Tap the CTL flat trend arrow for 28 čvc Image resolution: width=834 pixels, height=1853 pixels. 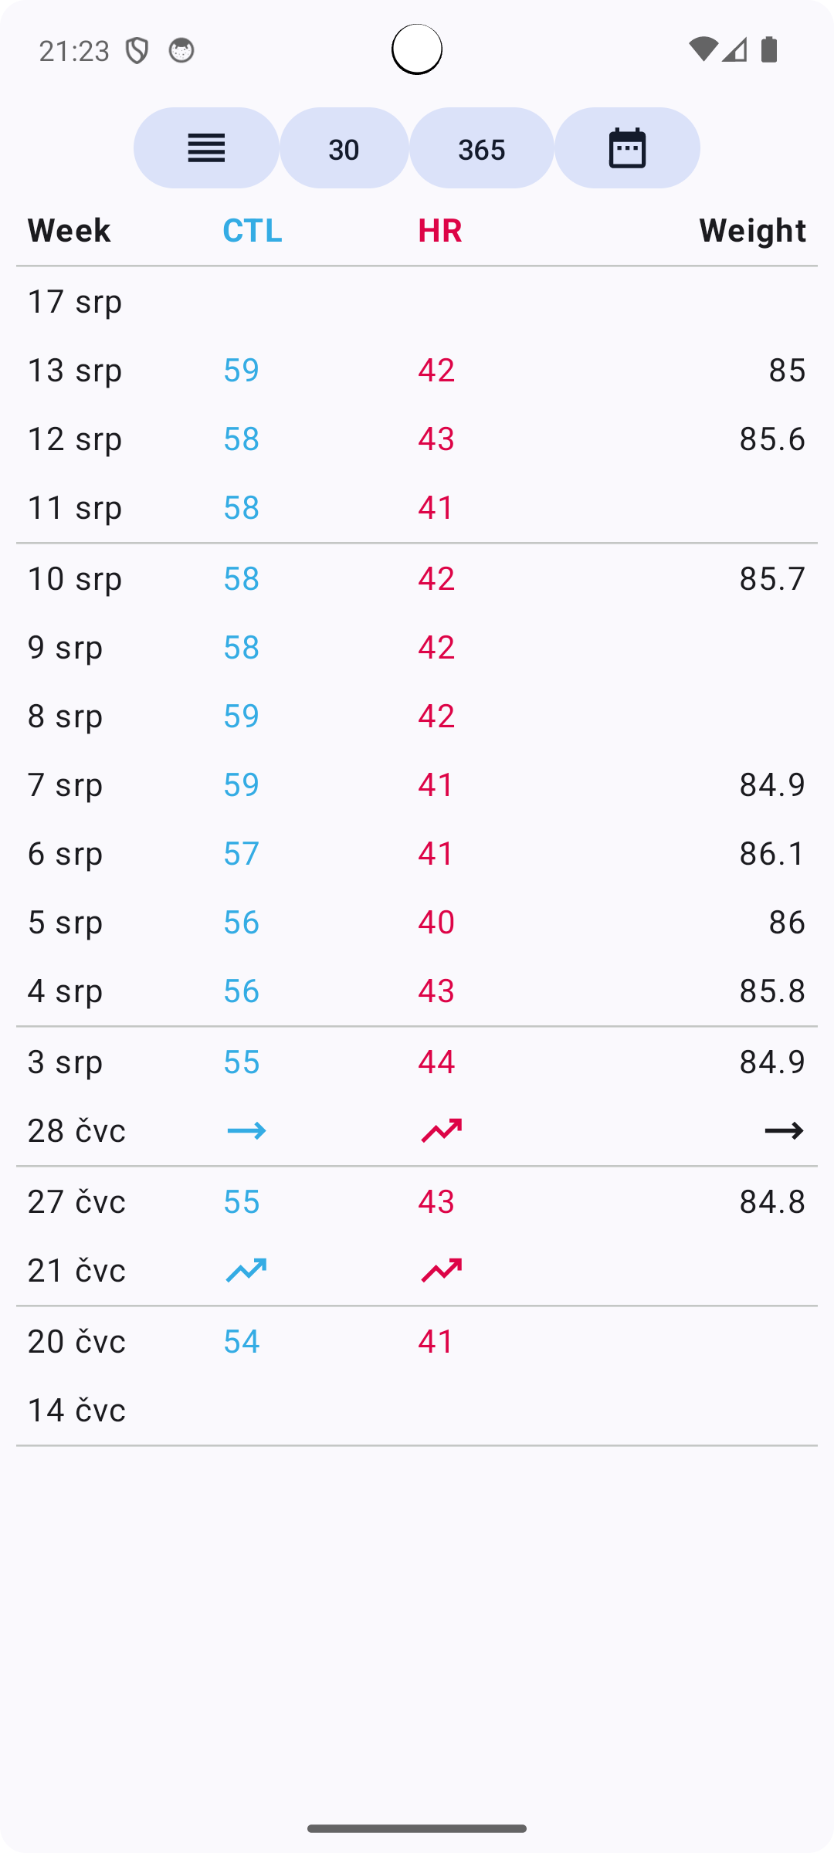click(246, 1131)
